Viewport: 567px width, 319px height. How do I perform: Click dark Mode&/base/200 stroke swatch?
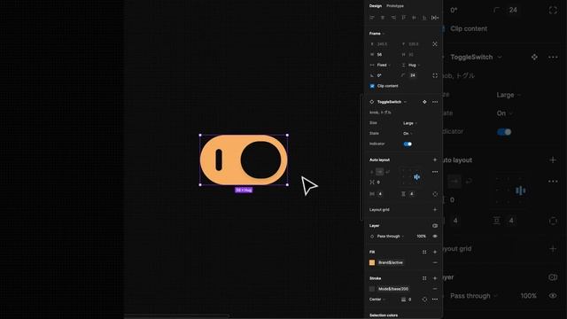[372, 289]
